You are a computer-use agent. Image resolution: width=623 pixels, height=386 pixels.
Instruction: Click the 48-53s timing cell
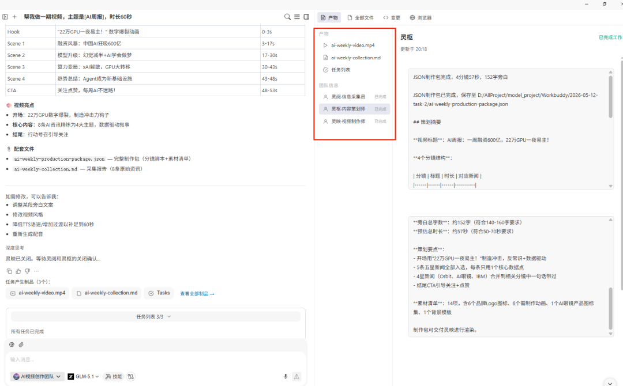tap(283, 90)
